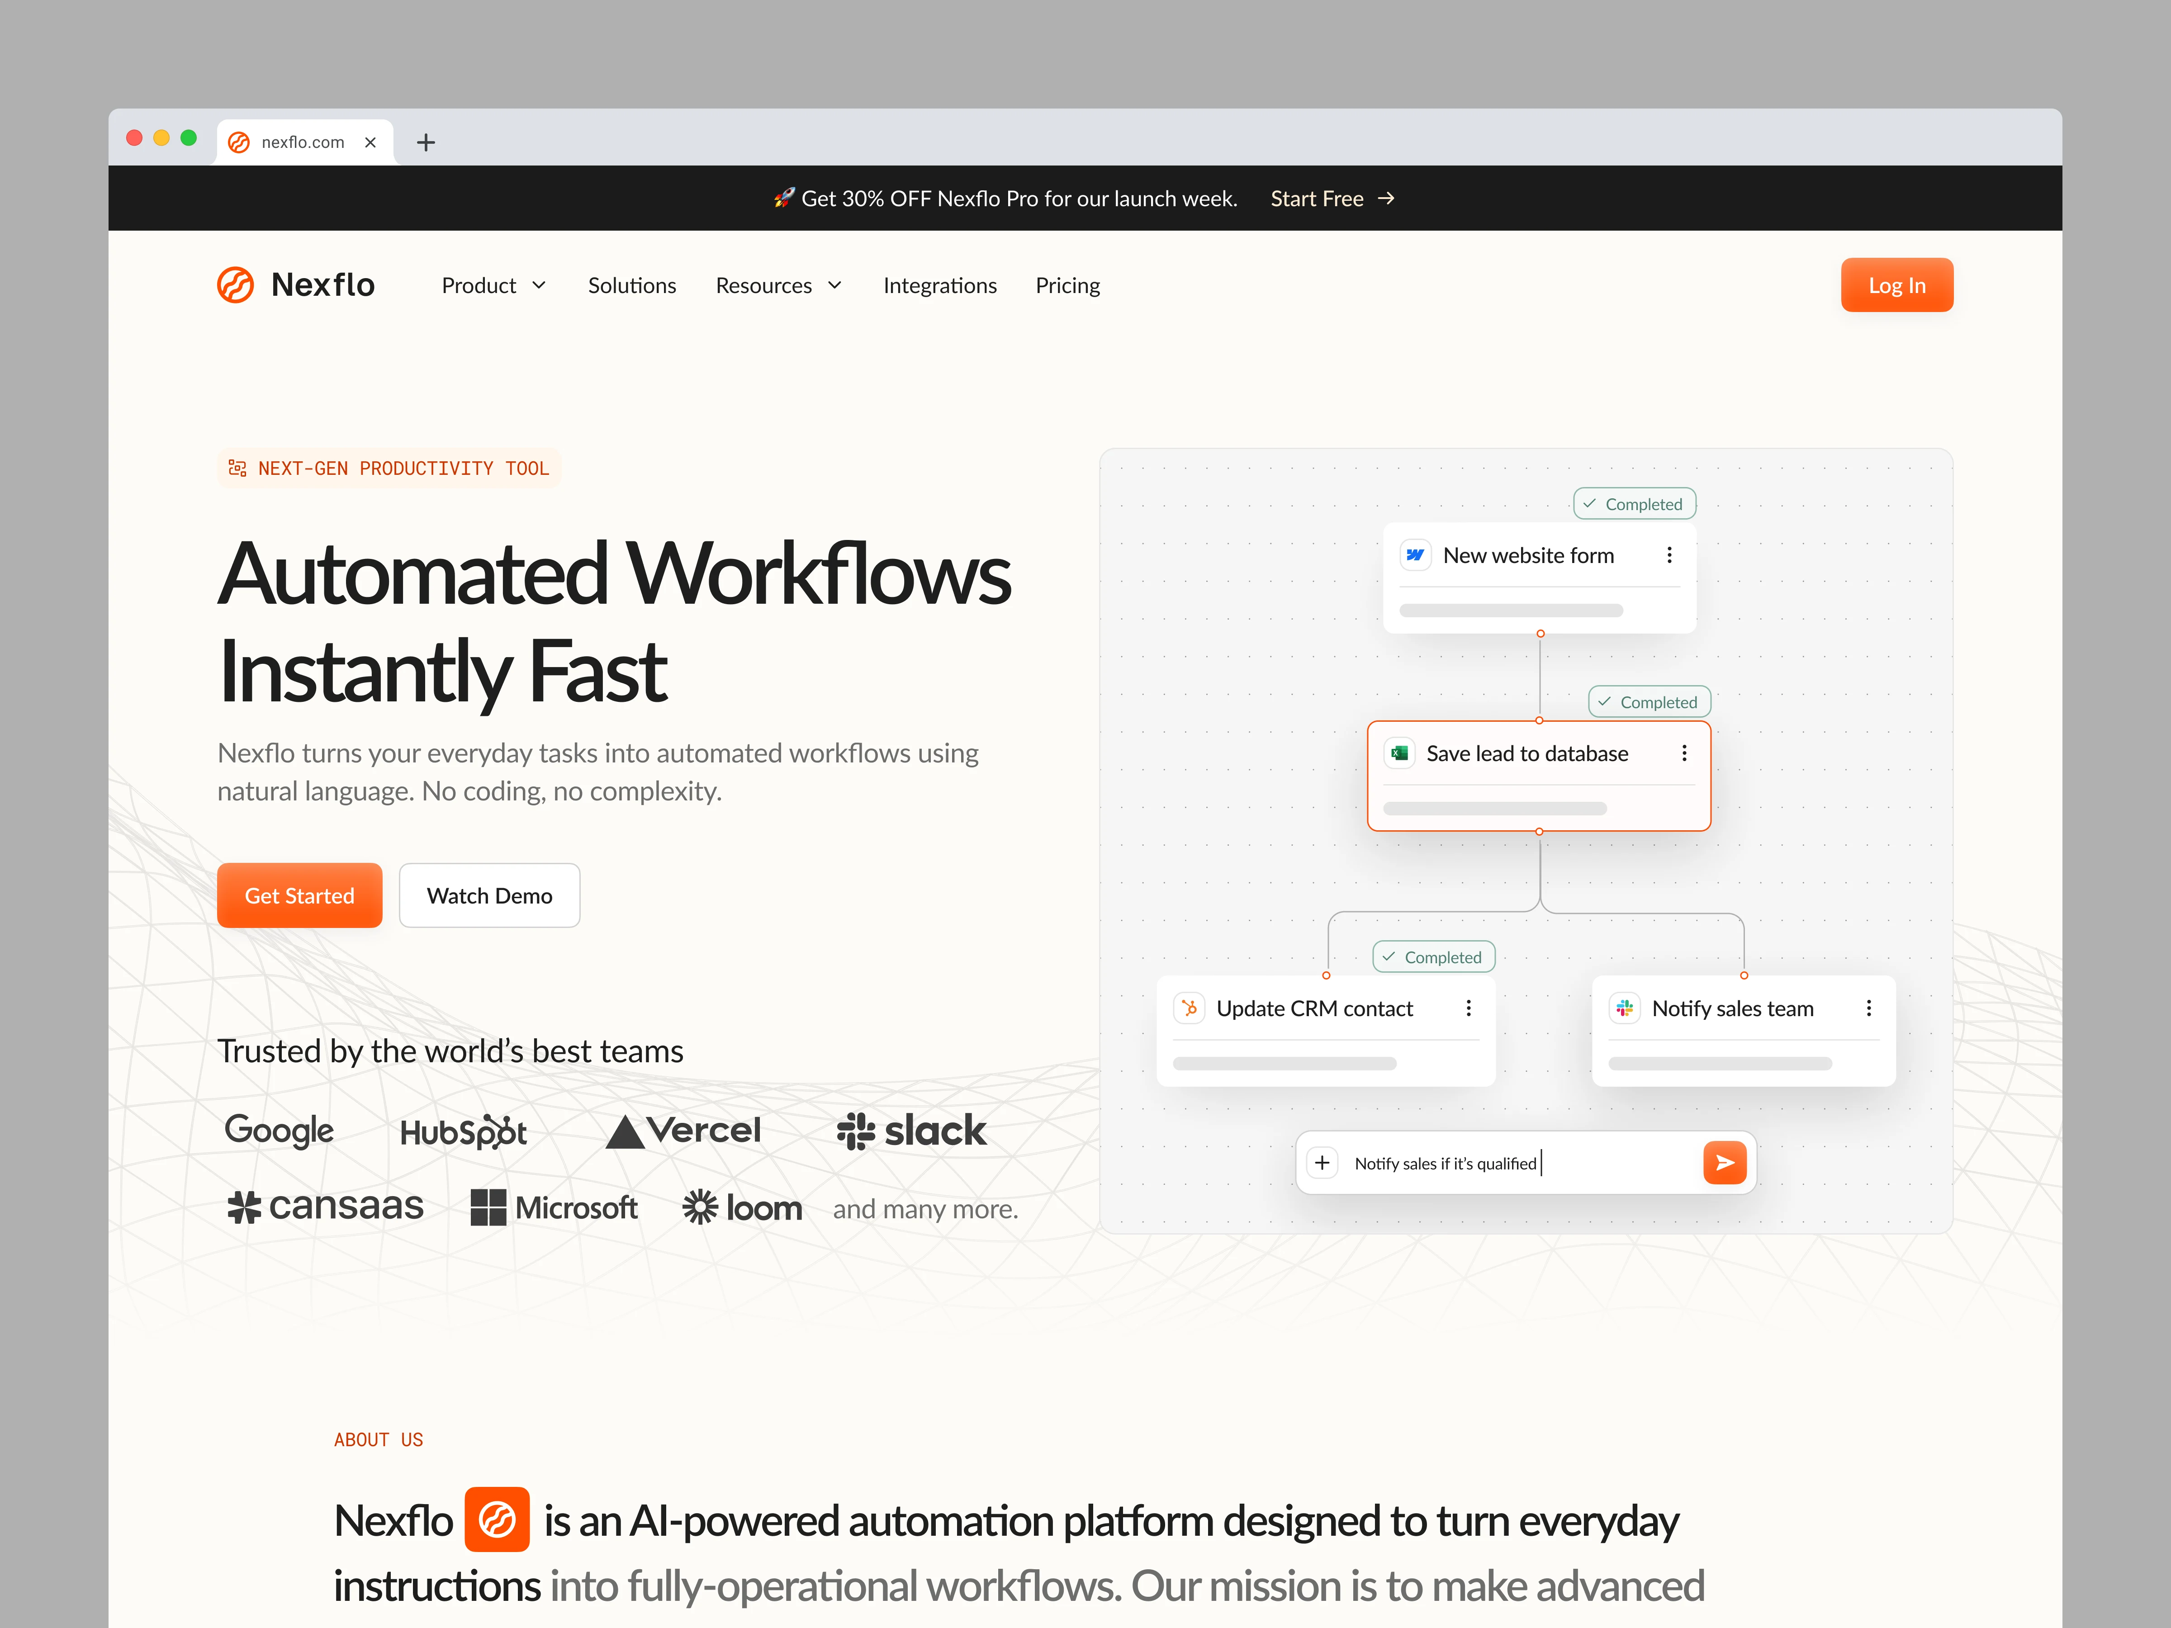Go to Integrations page

tap(939, 285)
